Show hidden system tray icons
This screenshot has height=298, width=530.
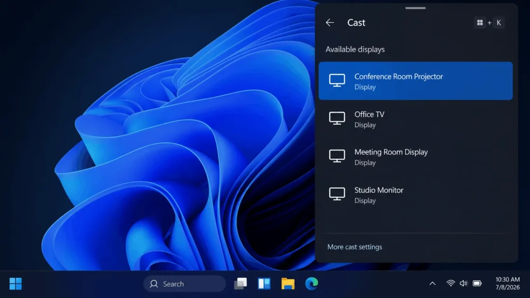[432, 284]
